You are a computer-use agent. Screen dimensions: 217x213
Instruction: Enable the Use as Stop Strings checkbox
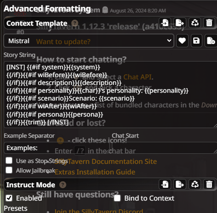9,161
